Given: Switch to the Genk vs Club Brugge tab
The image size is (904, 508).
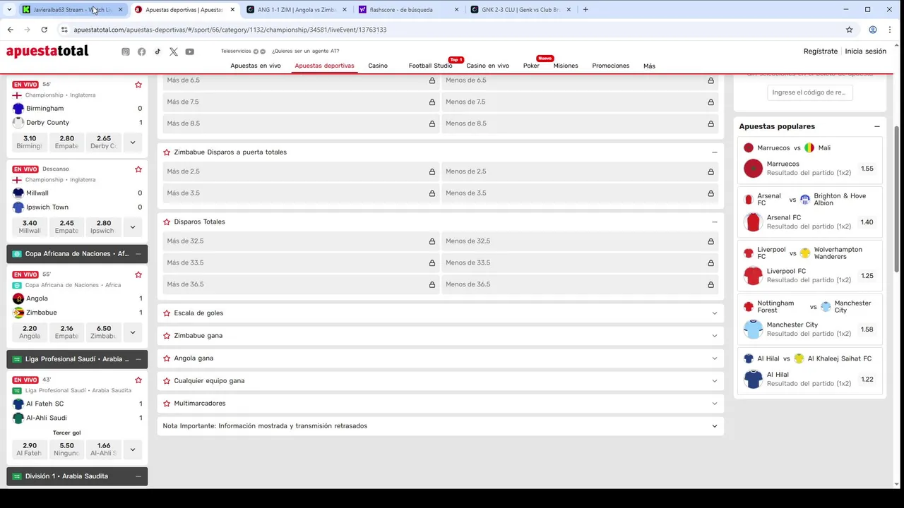Looking at the screenshot, I should pyautogui.click(x=520, y=10).
